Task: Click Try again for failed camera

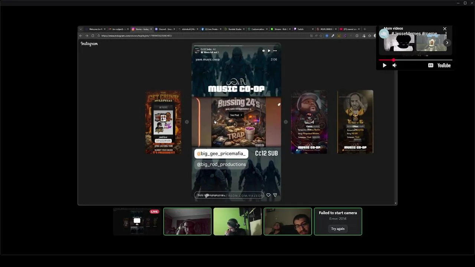Action: pyautogui.click(x=338, y=229)
